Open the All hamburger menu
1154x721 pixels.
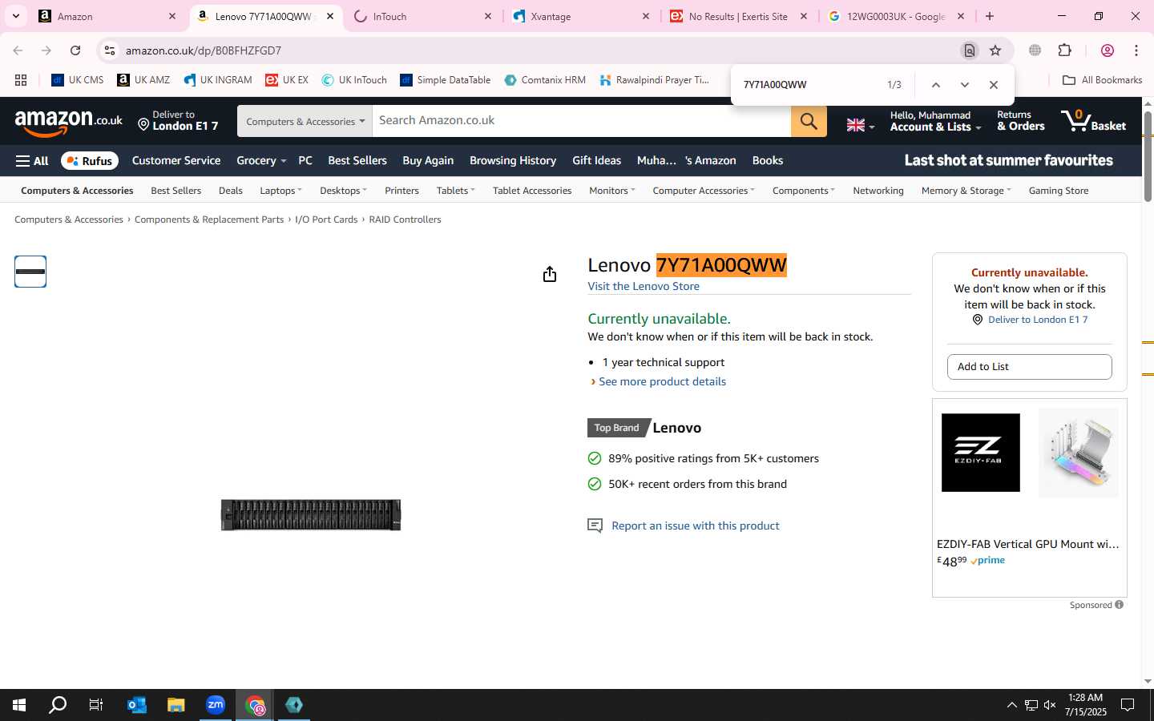(32, 160)
